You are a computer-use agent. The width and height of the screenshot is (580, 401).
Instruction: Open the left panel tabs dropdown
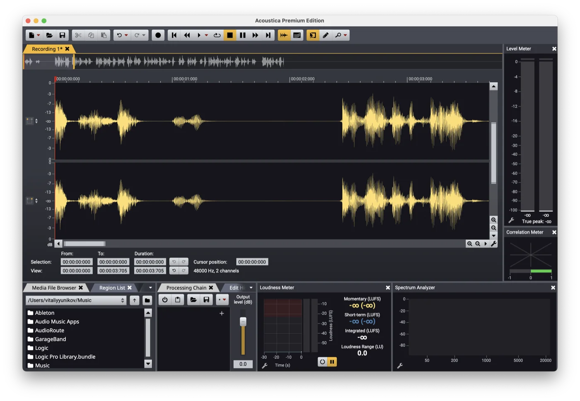pos(150,287)
